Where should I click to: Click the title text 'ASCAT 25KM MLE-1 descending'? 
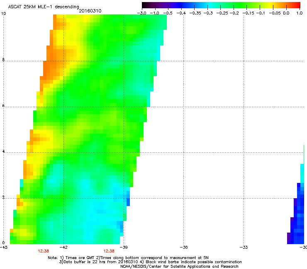[x=44, y=7]
